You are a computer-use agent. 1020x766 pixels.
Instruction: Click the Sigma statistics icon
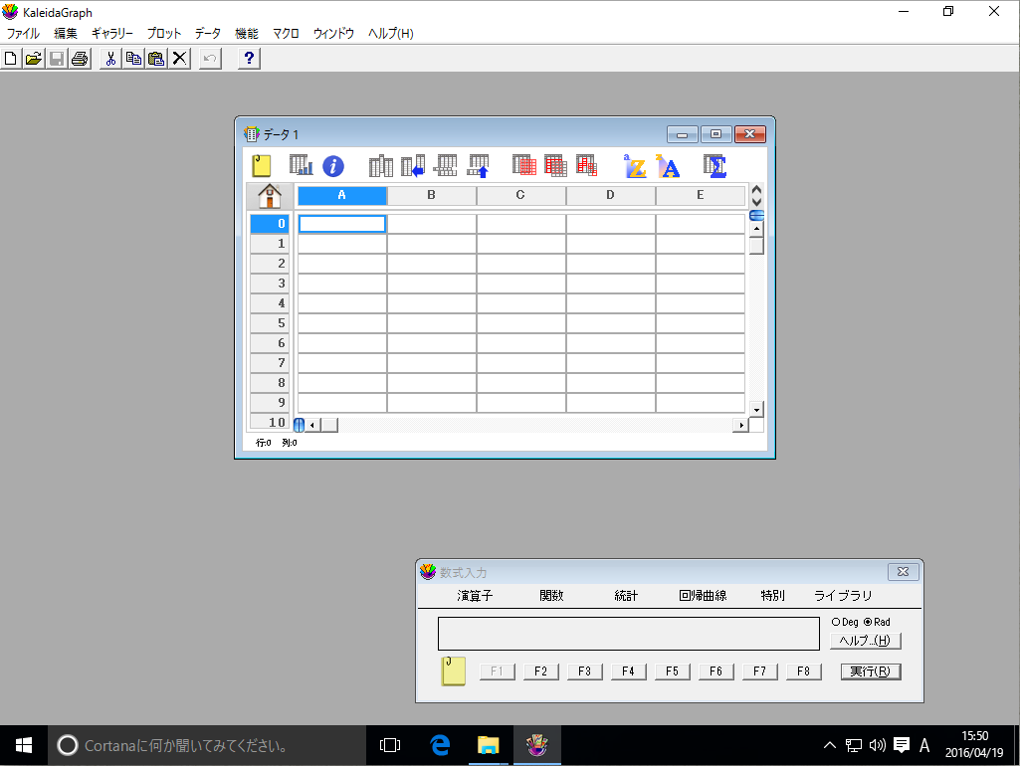[714, 166]
